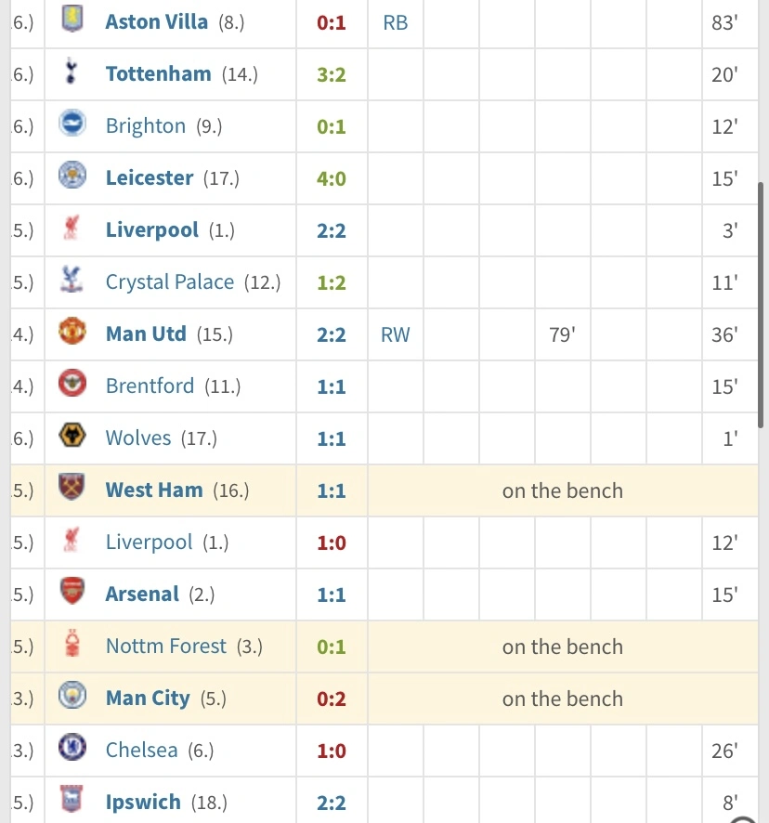Open the Ipswich team link
This screenshot has height=823, width=769.
[143, 802]
